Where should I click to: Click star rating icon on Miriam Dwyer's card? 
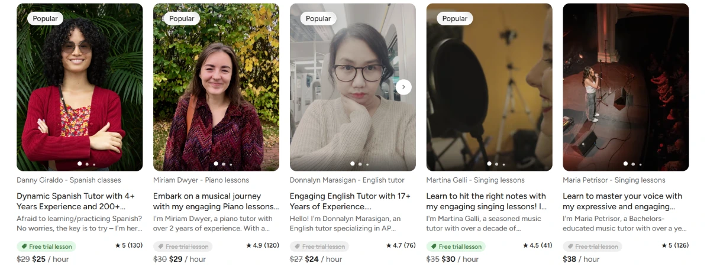(x=248, y=245)
